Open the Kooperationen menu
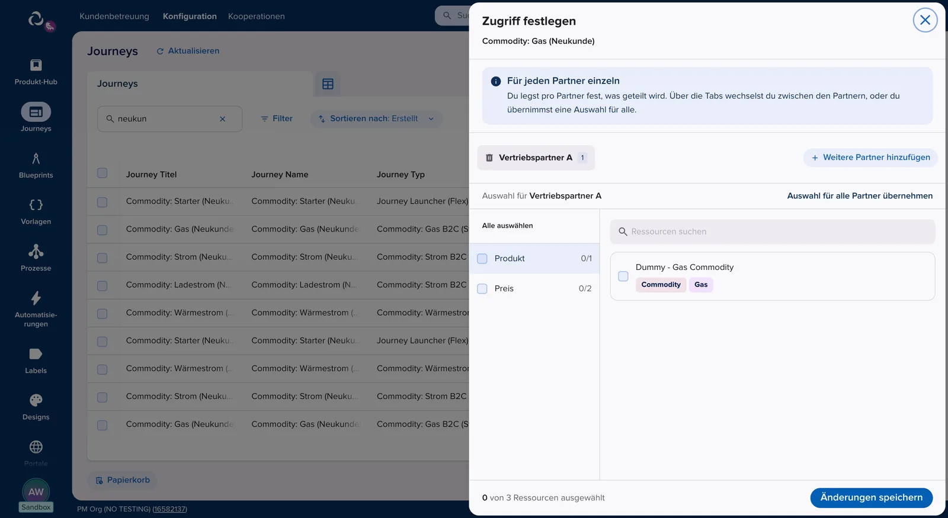Image resolution: width=948 pixels, height=518 pixels. (257, 17)
